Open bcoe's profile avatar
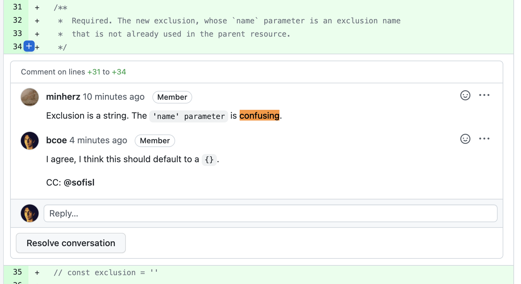 pyautogui.click(x=29, y=141)
